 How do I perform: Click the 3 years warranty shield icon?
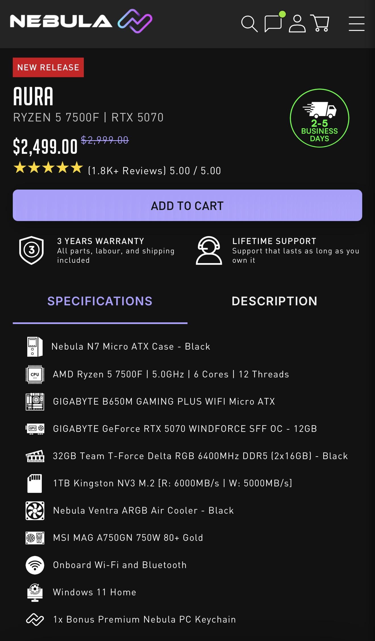[32, 250]
